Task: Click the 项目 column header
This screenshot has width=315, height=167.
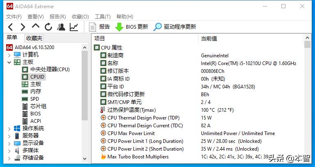Action: pos(146,38)
